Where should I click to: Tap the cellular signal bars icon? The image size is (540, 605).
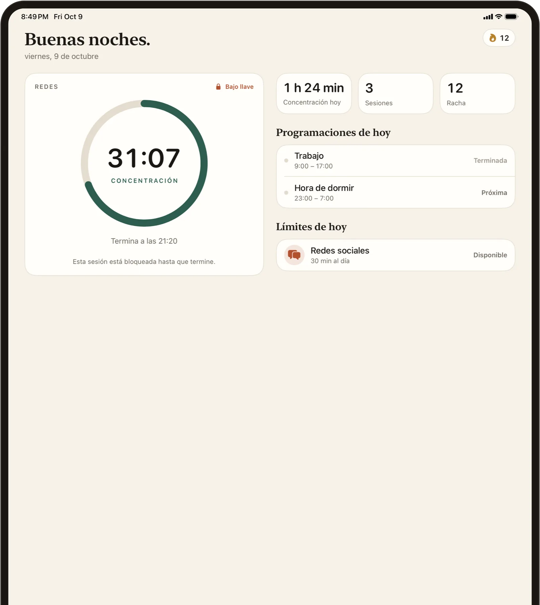(488, 17)
